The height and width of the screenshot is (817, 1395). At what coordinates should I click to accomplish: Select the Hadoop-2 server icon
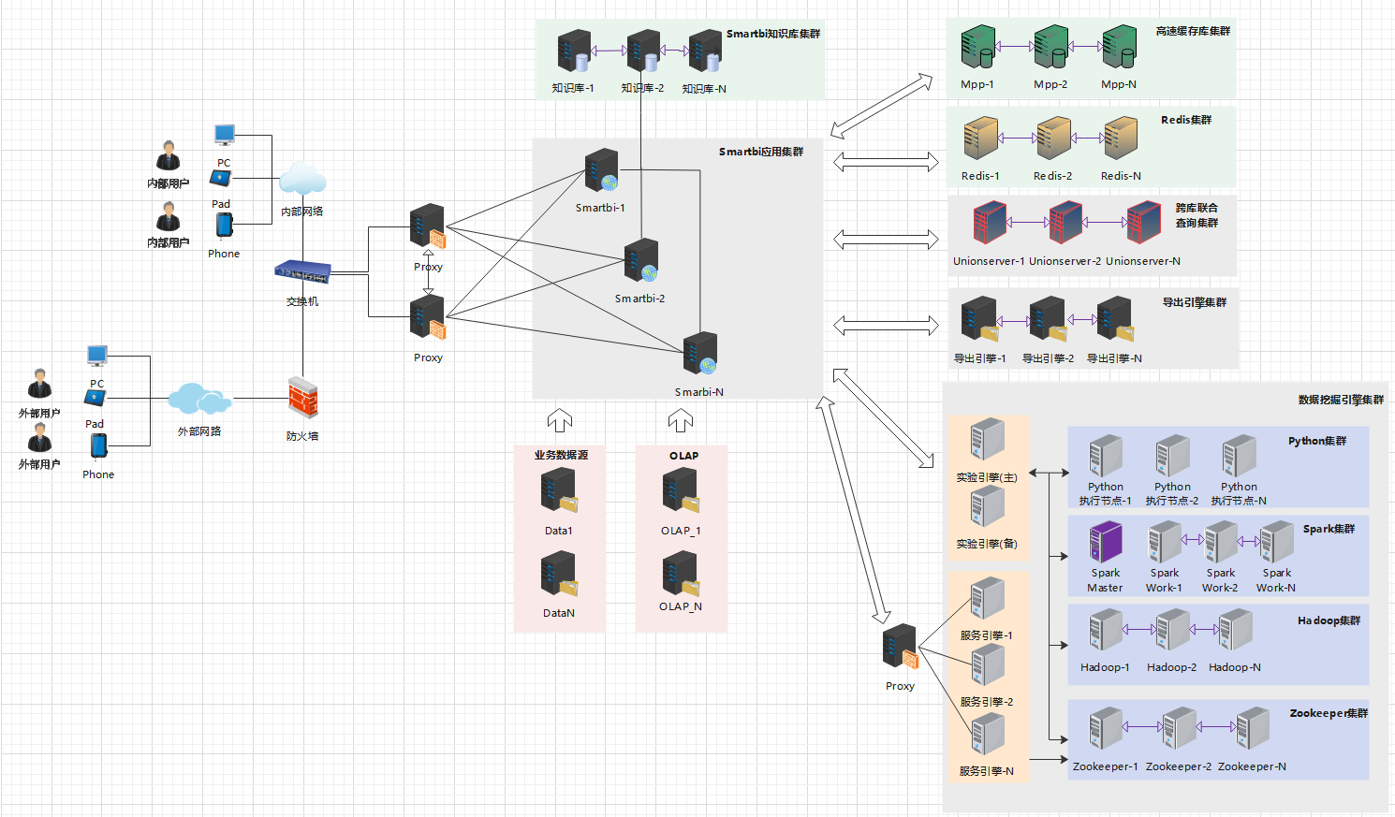point(1172,631)
